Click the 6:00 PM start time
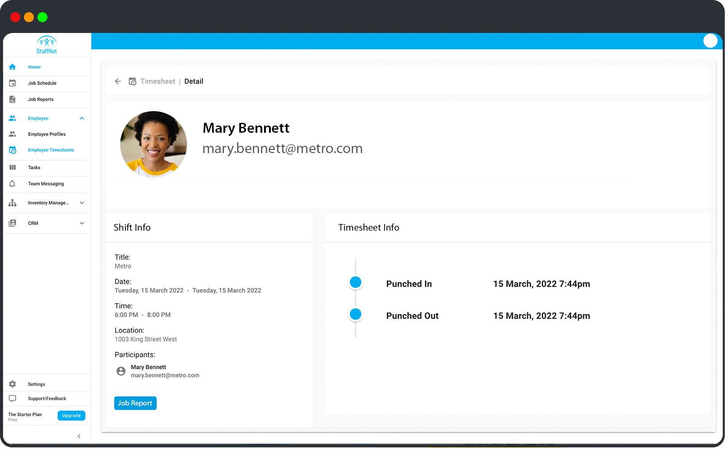 [126, 315]
